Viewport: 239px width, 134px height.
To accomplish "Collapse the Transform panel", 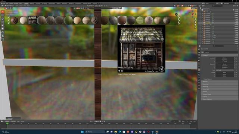I will [x=220, y=55].
